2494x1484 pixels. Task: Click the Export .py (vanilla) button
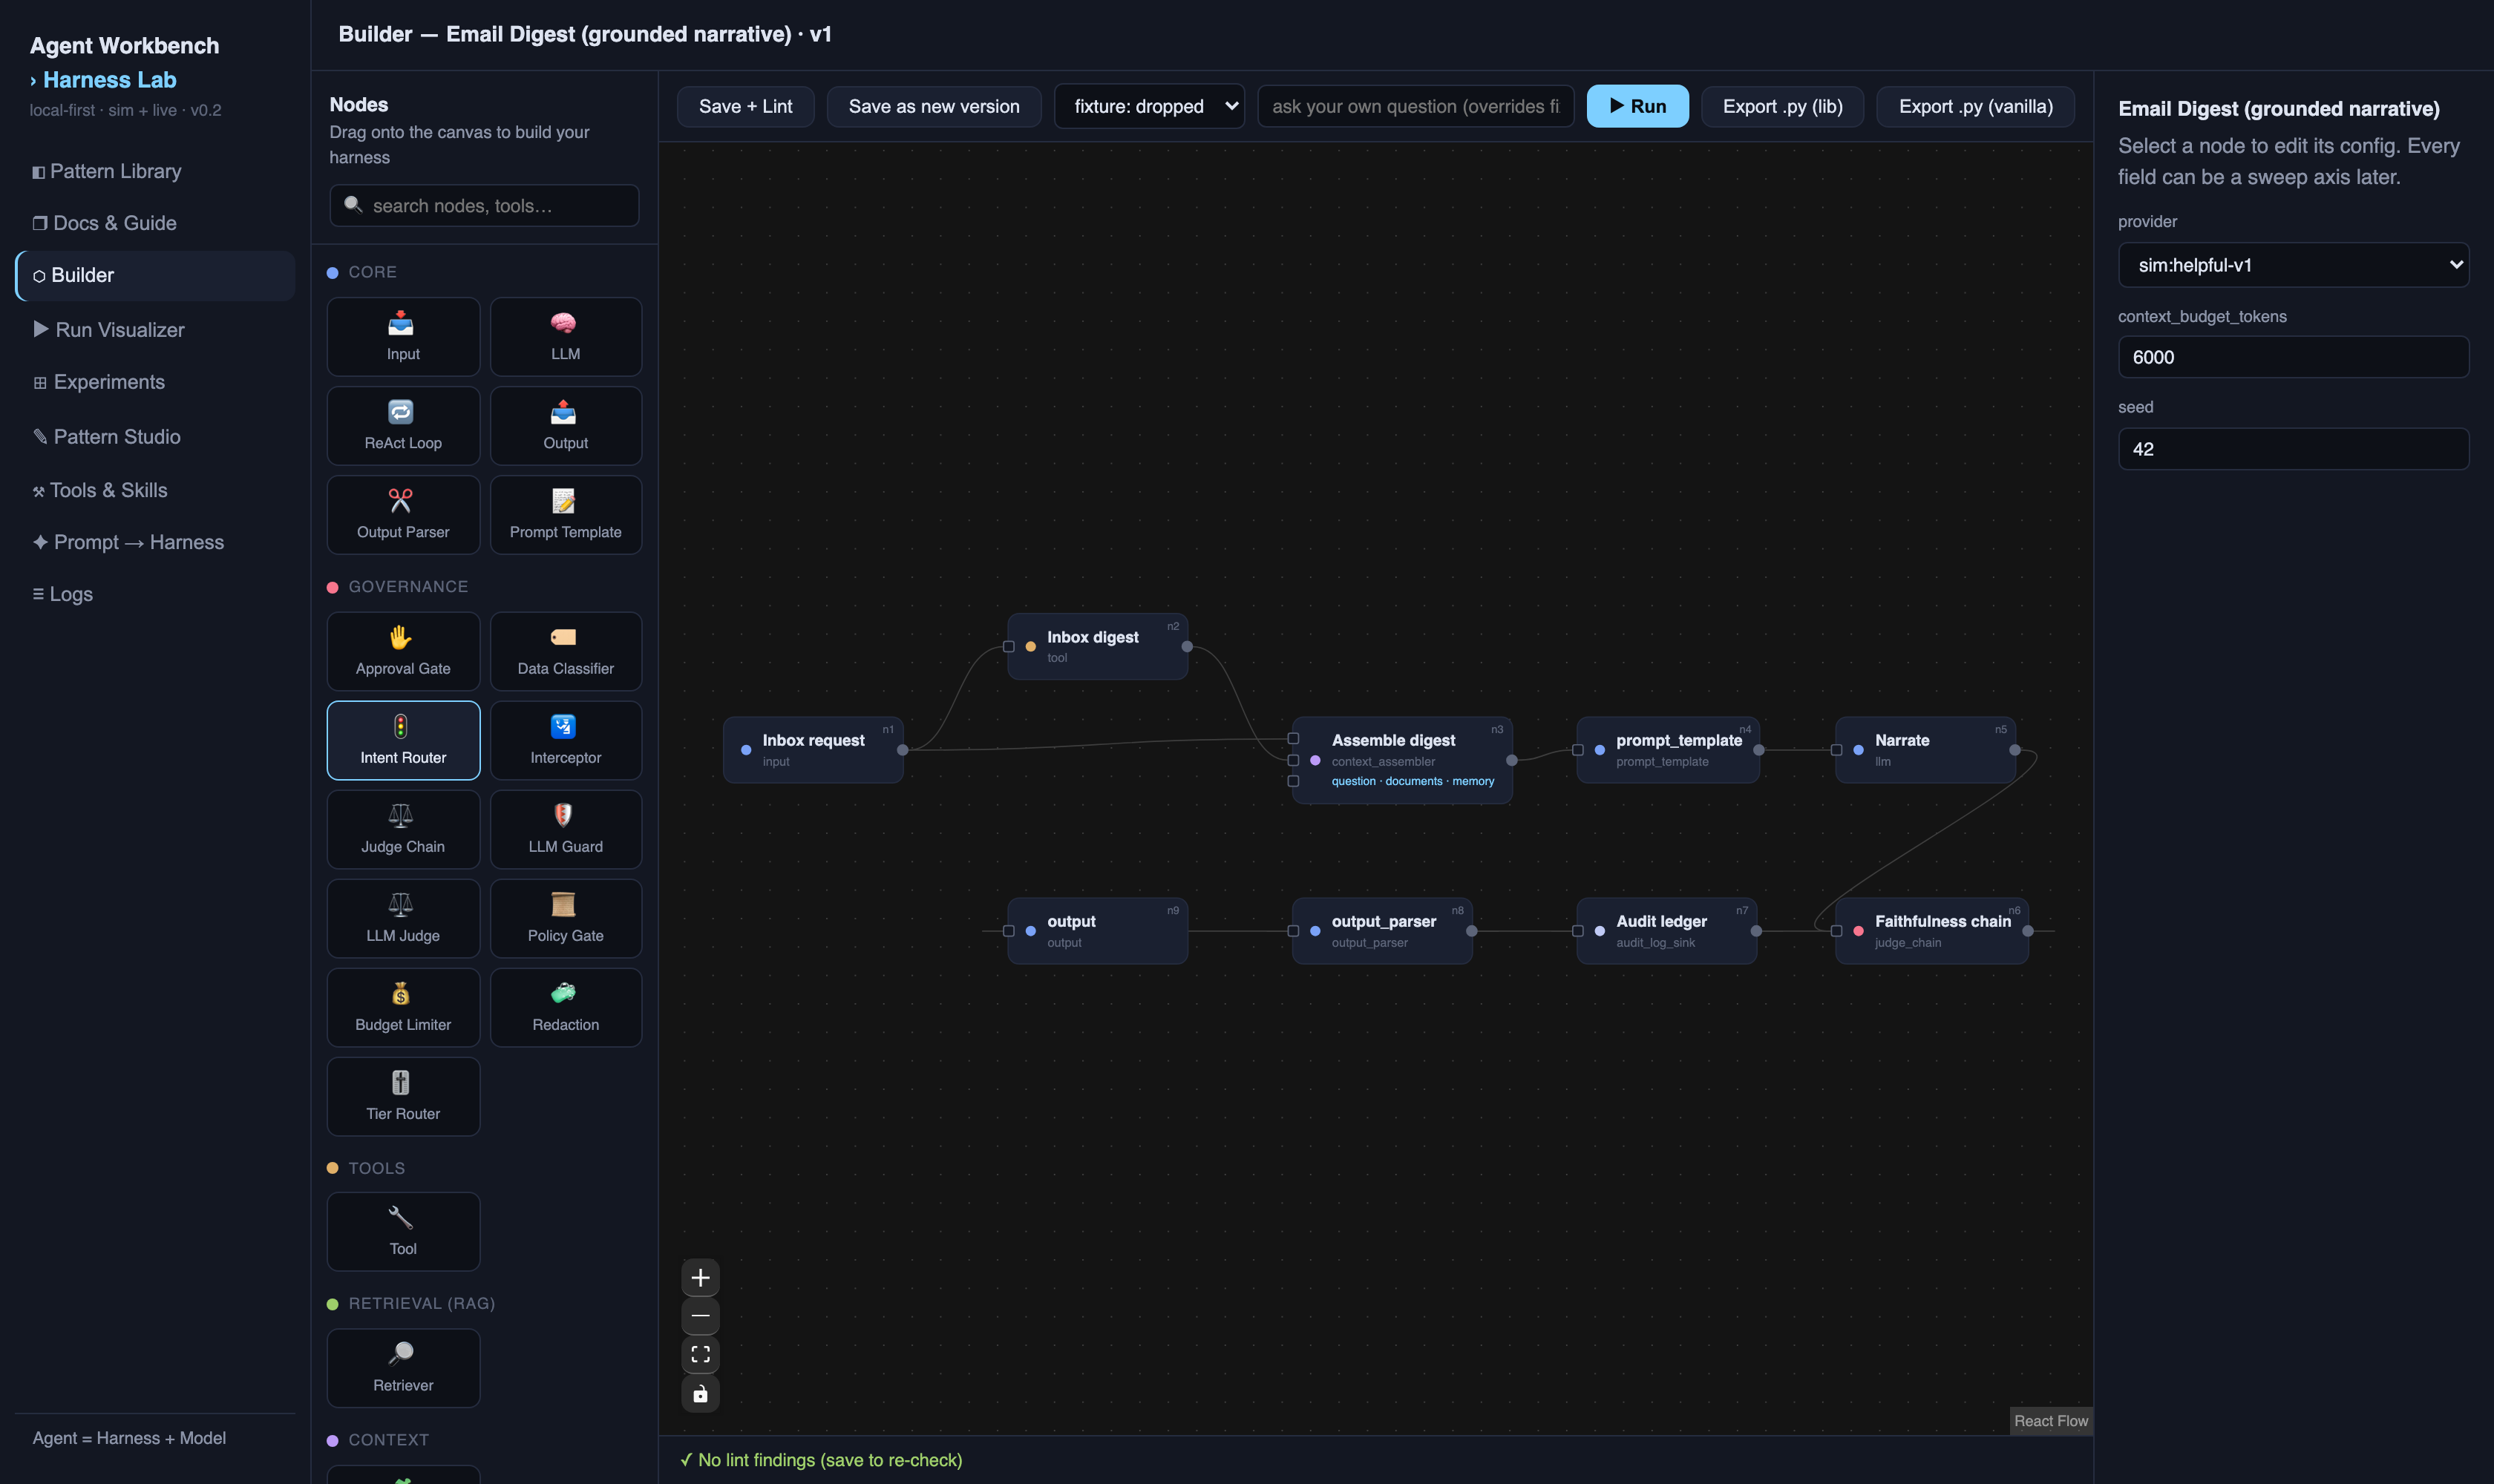coord(1975,106)
